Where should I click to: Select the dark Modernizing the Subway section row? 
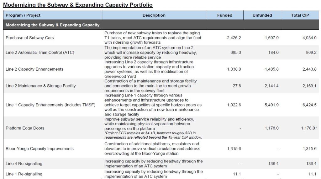click(53, 25)
